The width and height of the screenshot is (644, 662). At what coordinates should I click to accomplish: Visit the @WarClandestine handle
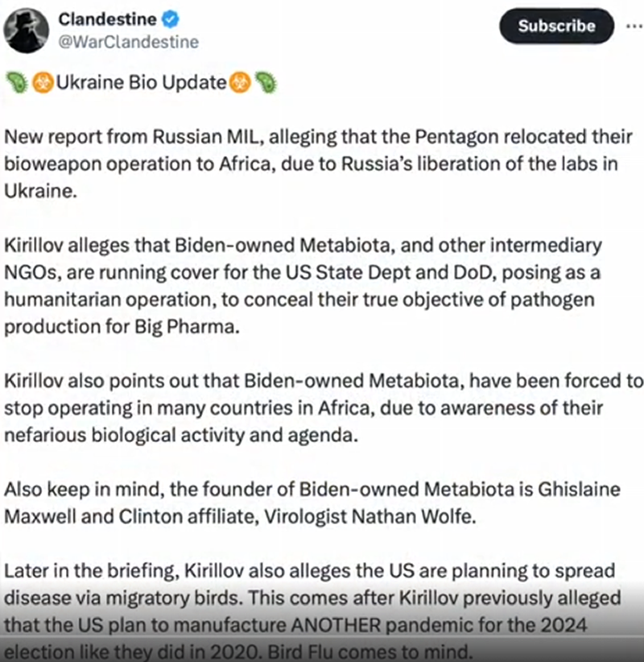[x=128, y=42]
